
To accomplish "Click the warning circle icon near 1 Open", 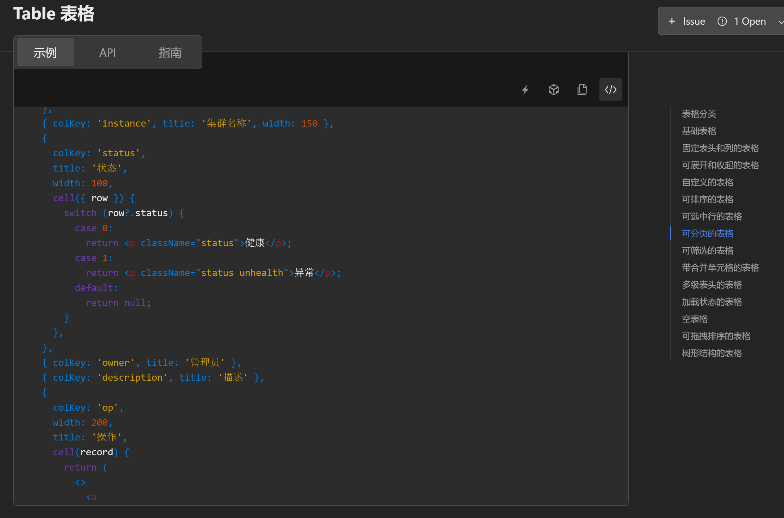I will (722, 21).
